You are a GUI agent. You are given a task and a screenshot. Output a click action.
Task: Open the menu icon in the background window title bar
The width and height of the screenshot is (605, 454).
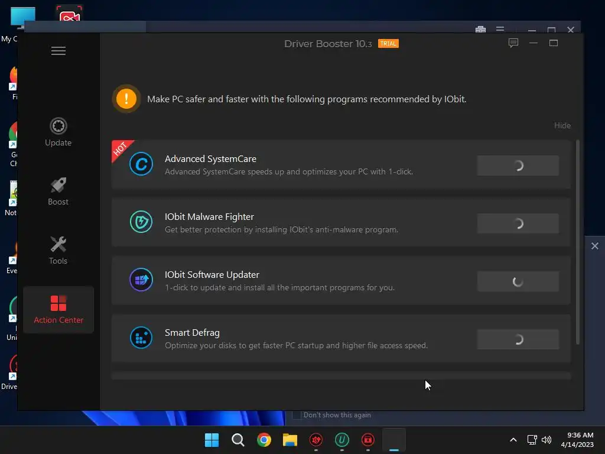pos(500,30)
